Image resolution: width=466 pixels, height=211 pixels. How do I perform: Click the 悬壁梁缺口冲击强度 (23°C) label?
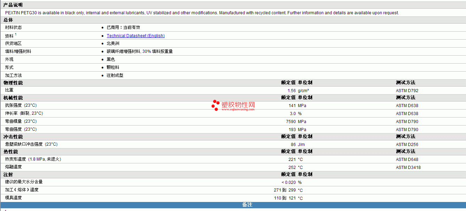pos(31,144)
